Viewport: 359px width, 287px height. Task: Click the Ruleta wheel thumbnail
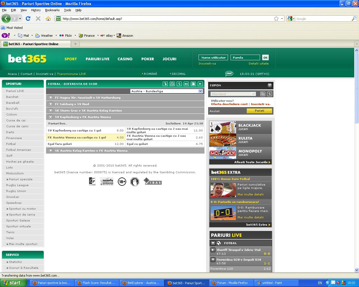[x=223, y=140]
